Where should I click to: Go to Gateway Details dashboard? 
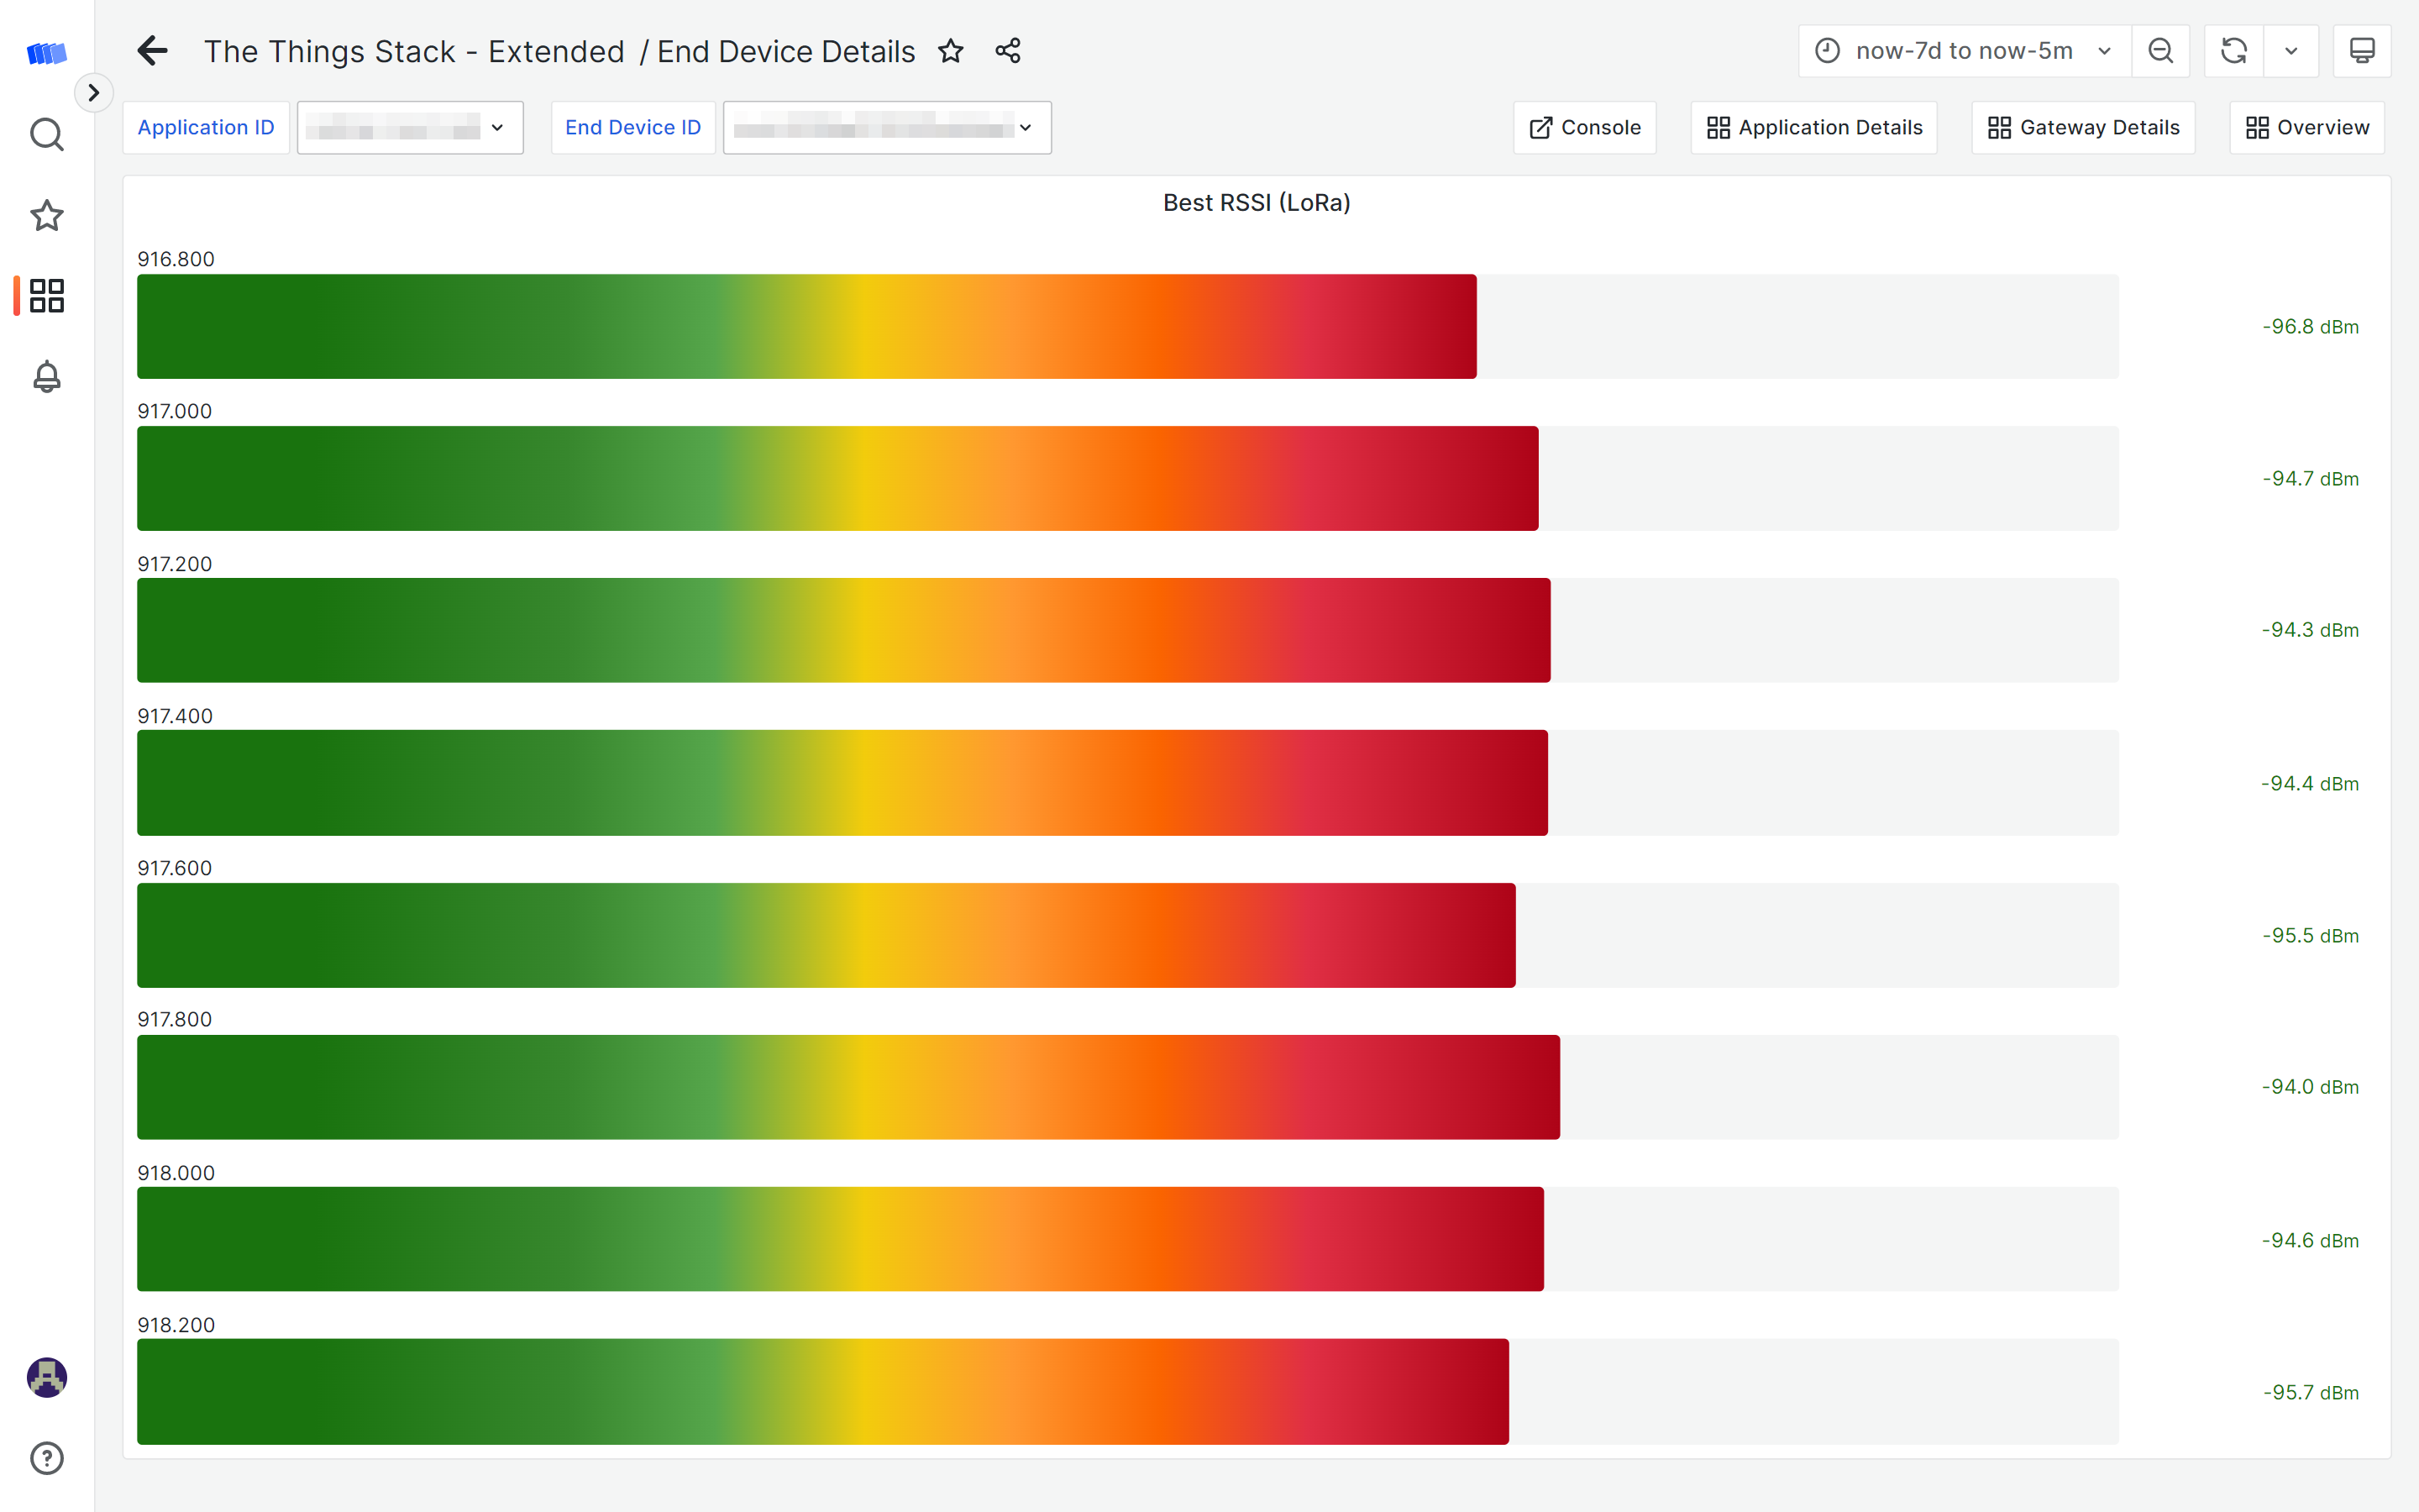click(2083, 128)
